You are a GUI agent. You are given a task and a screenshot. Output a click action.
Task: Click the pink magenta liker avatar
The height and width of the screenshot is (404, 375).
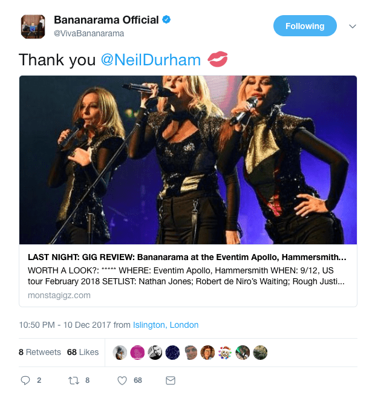pyautogui.click(x=138, y=352)
